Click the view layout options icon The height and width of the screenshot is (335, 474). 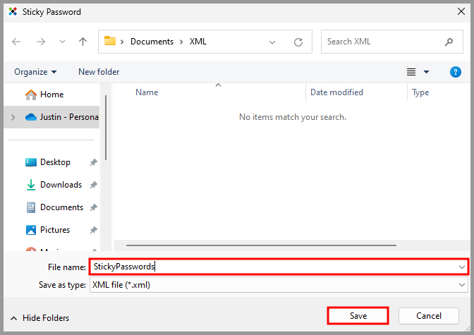click(411, 72)
